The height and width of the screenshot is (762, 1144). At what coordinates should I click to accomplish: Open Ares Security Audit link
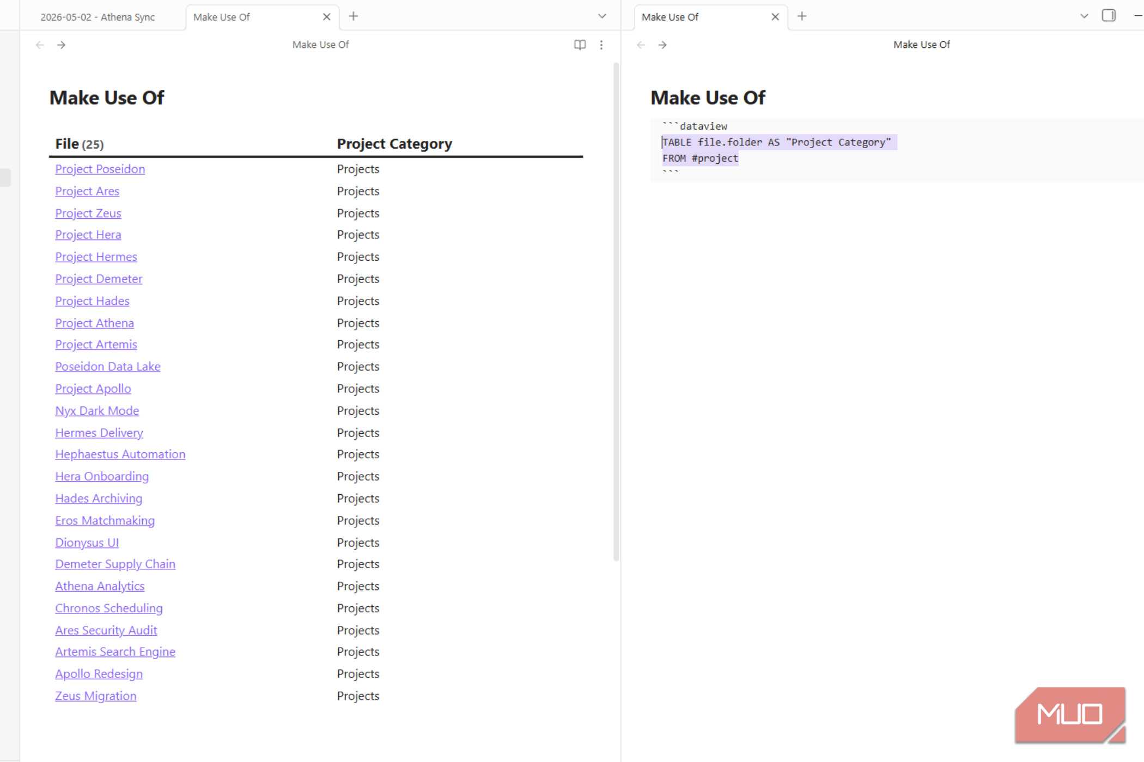point(106,630)
